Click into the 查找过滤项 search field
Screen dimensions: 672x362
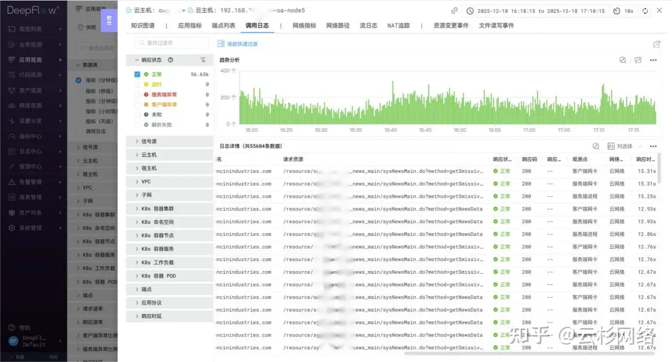171,43
